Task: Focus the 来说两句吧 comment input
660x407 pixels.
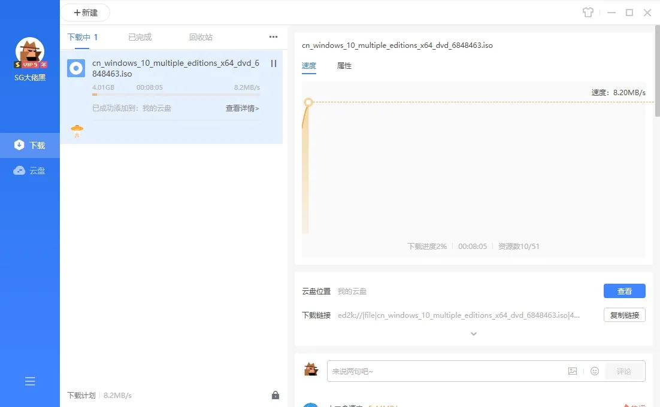Action: [446, 371]
